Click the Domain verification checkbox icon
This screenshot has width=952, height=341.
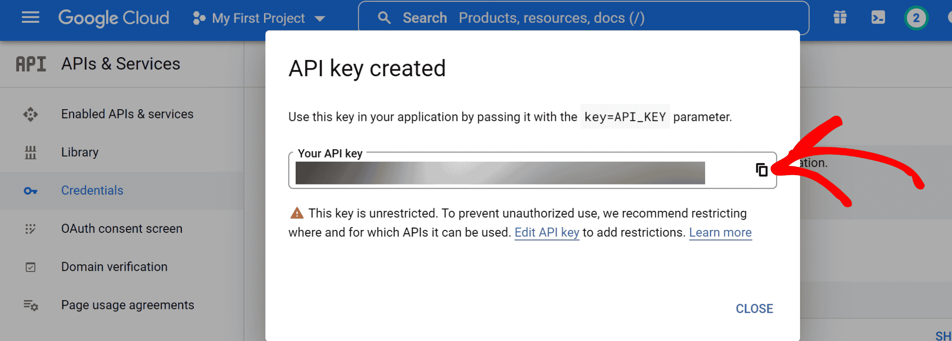(x=30, y=267)
